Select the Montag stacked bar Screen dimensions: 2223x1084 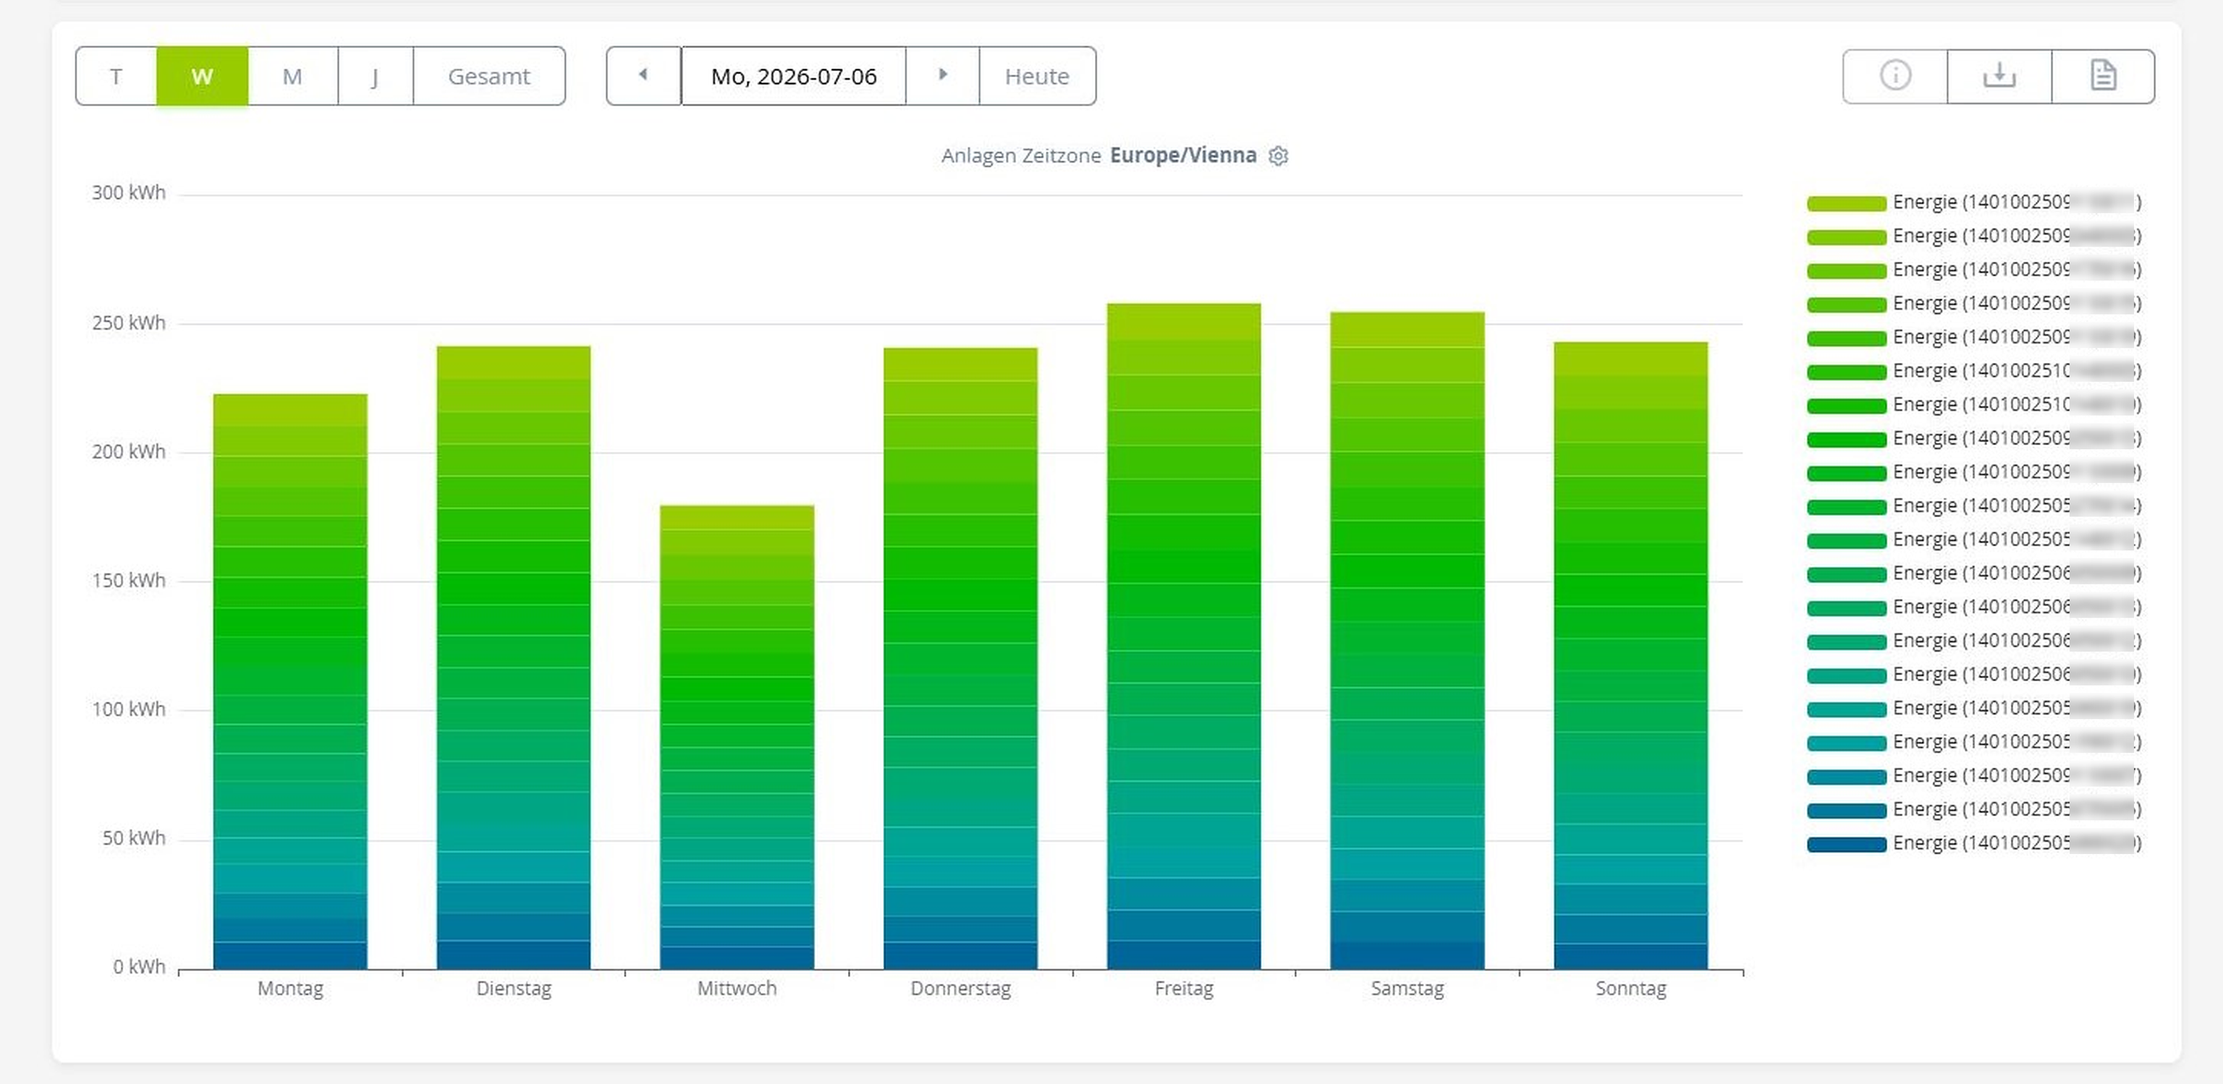290,681
